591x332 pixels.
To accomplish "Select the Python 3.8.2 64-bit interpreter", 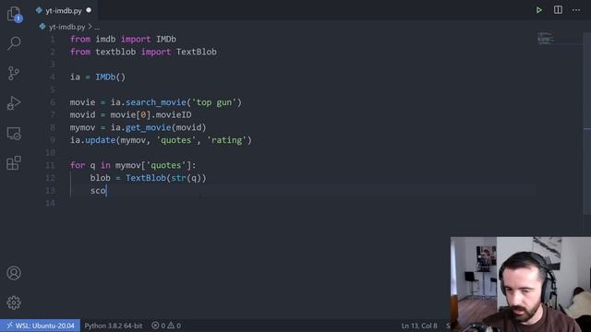I will tap(113, 326).
